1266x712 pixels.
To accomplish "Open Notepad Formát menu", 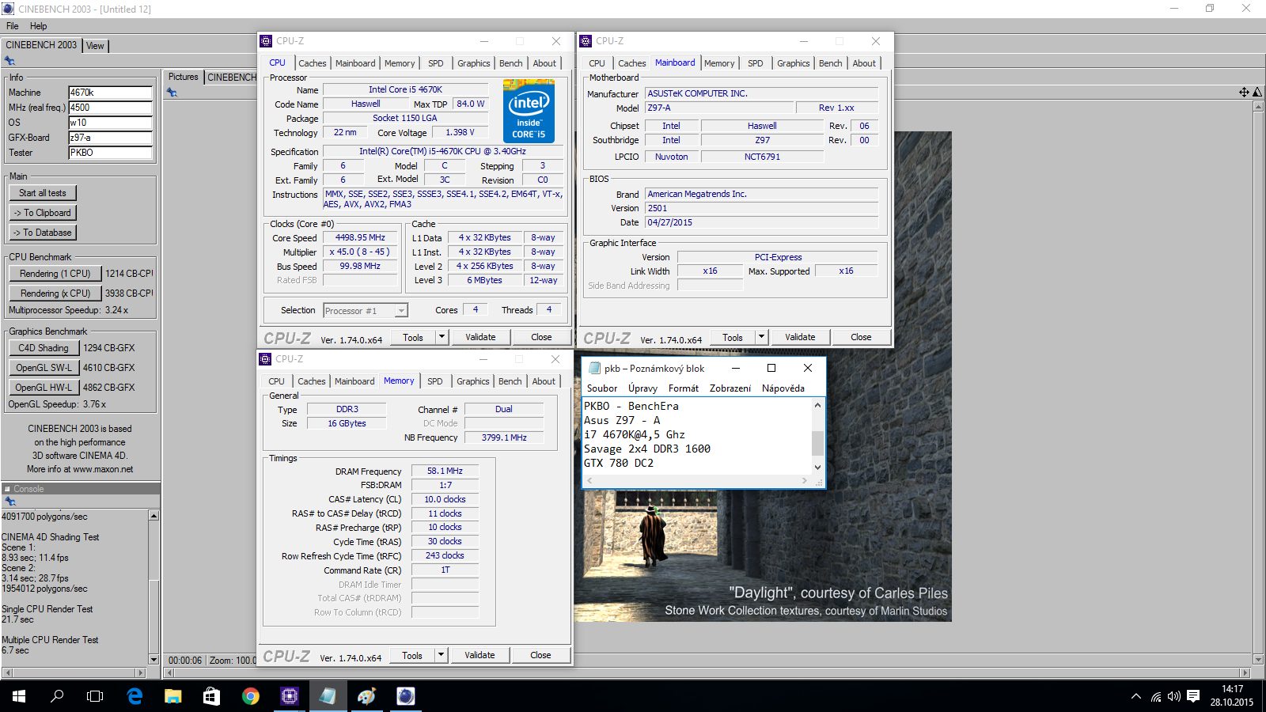I will coord(684,388).
